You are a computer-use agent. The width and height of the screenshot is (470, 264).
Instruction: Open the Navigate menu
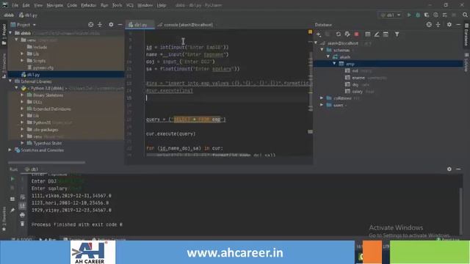click(x=54, y=5)
